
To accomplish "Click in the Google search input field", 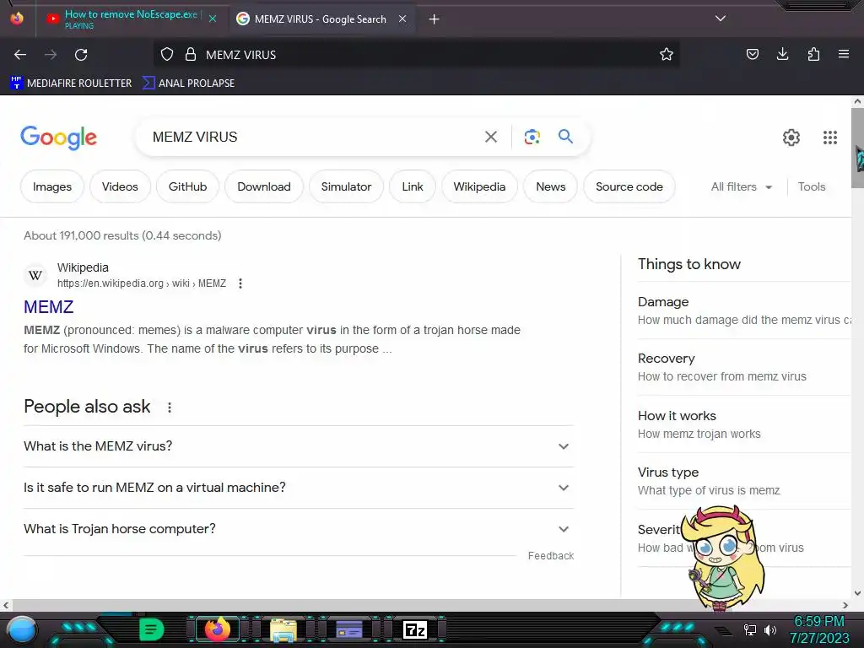I will click(x=314, y=137).
